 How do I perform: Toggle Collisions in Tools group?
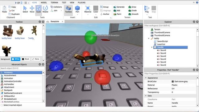[56, 7]
